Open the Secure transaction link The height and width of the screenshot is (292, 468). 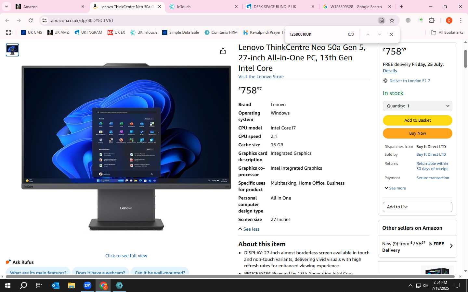[x=433, y=178]
